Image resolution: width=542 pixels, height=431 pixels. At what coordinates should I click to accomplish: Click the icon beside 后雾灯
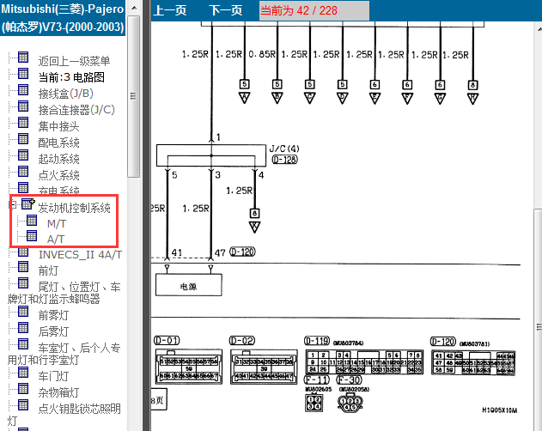(23, 327)
